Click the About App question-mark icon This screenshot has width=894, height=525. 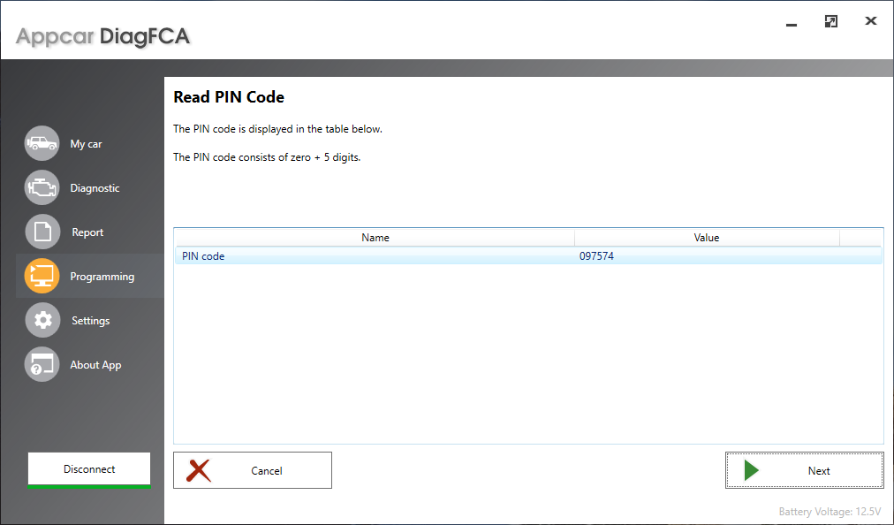[42, 364]
